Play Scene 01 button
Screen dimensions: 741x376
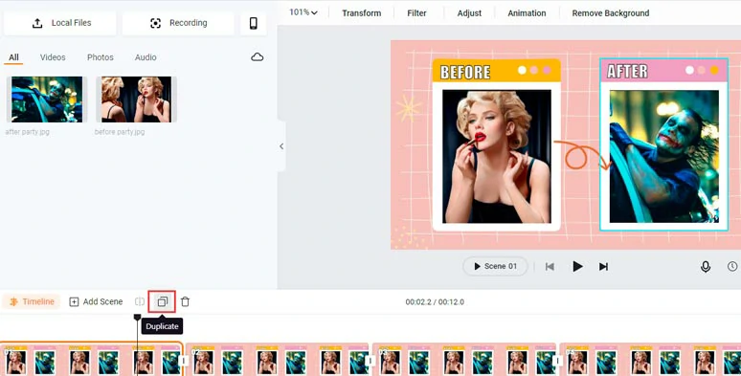(x=495, y=266)
